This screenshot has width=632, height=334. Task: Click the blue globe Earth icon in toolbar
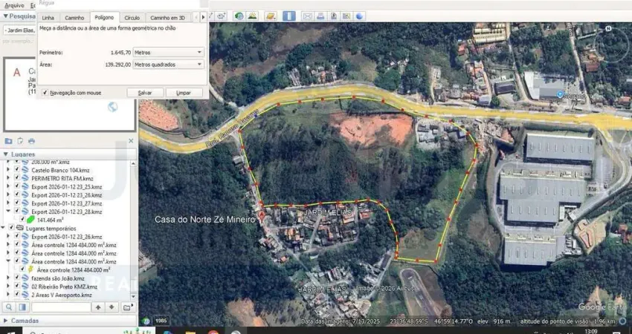click(360, 16)
